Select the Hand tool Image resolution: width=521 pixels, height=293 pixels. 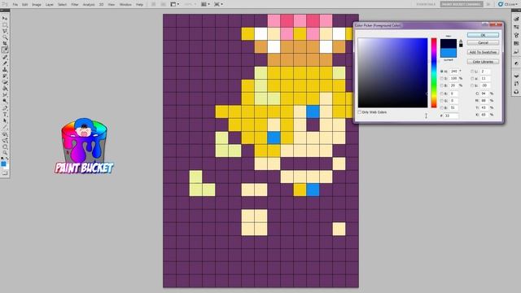tap(5, 146)
